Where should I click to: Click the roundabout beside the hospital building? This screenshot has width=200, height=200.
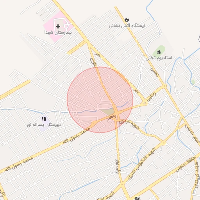click(66, 26)
